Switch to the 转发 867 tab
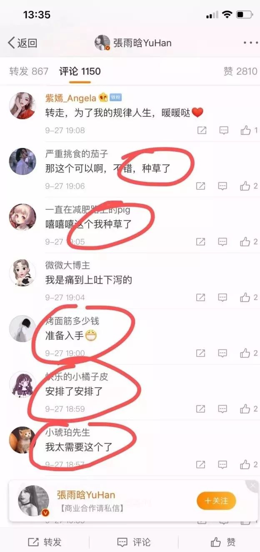The height and width of the screenshot is (552, 260). click(29, 71)
